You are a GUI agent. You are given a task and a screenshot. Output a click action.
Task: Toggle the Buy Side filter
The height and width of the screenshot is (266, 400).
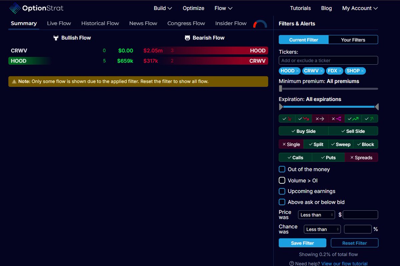click(x=304, y=131)
